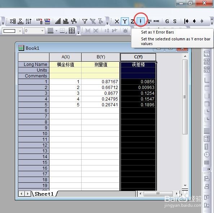Click the cell containing 0.24795
The width and height of the screenshot is (214, 213).
coord(101,99)
